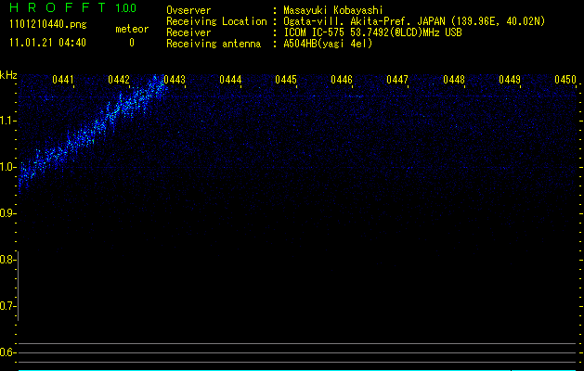Viewport: 584px width, 371px height.
Task: Click the 1.1 kHz axis label
Action: pos(7,121)
